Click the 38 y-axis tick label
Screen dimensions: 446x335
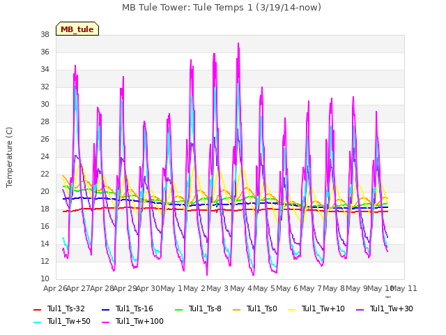(x=45, y=34)
